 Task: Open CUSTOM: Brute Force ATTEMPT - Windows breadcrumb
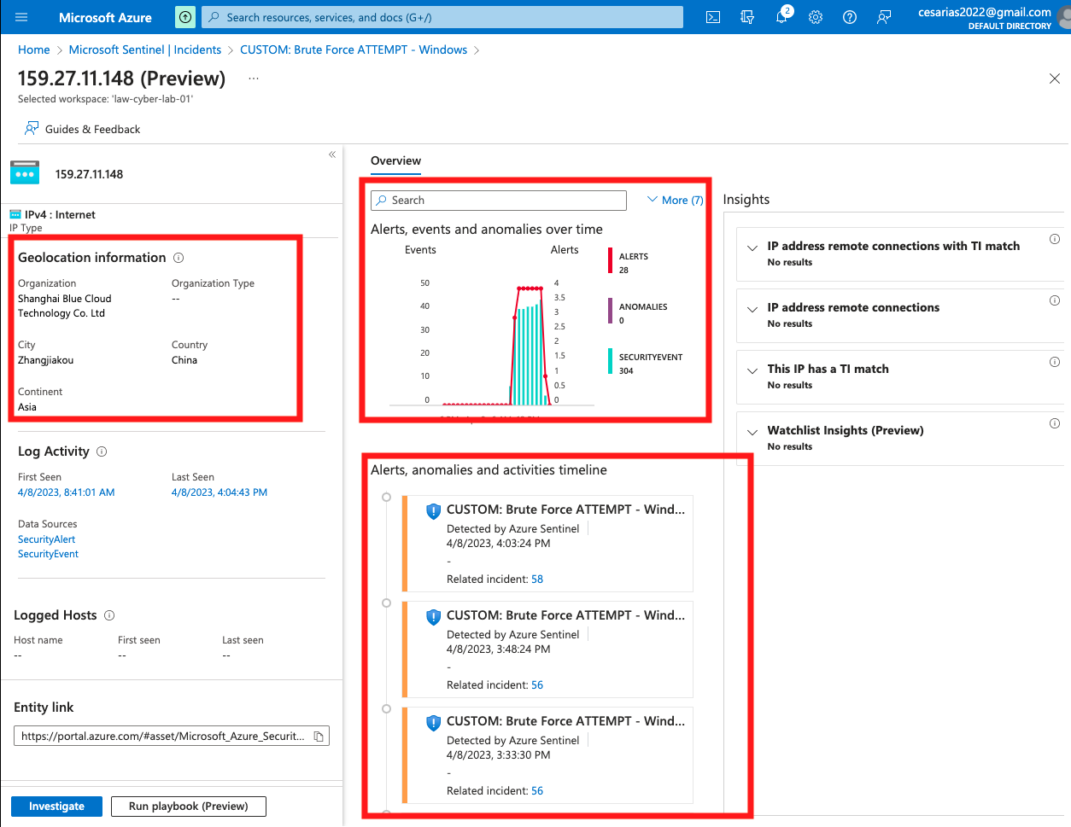pyautogui.click(x=354, y=50)
